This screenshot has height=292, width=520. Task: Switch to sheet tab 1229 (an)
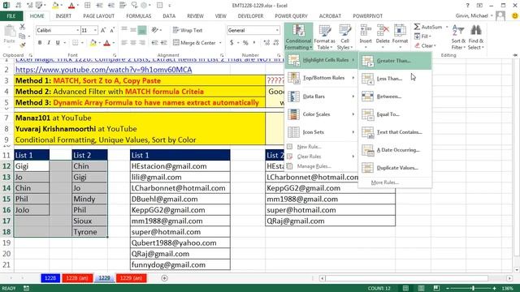[x=132, y=278]
